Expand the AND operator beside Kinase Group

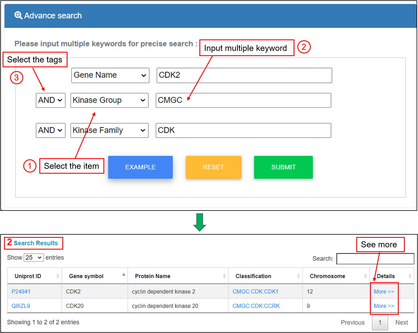click(x=51, y=100)
